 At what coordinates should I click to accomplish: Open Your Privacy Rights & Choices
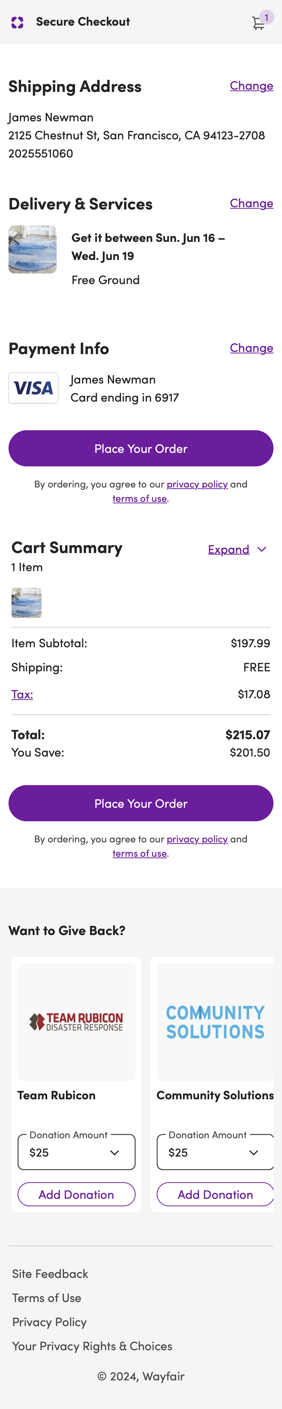point(92,1346)
